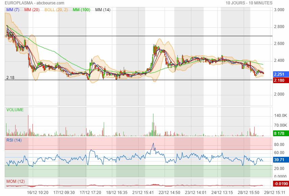The width and height of the screenshot is (289, 196).
Task: Click the MM (14) legend label
Action: click(x=103, y=10)
